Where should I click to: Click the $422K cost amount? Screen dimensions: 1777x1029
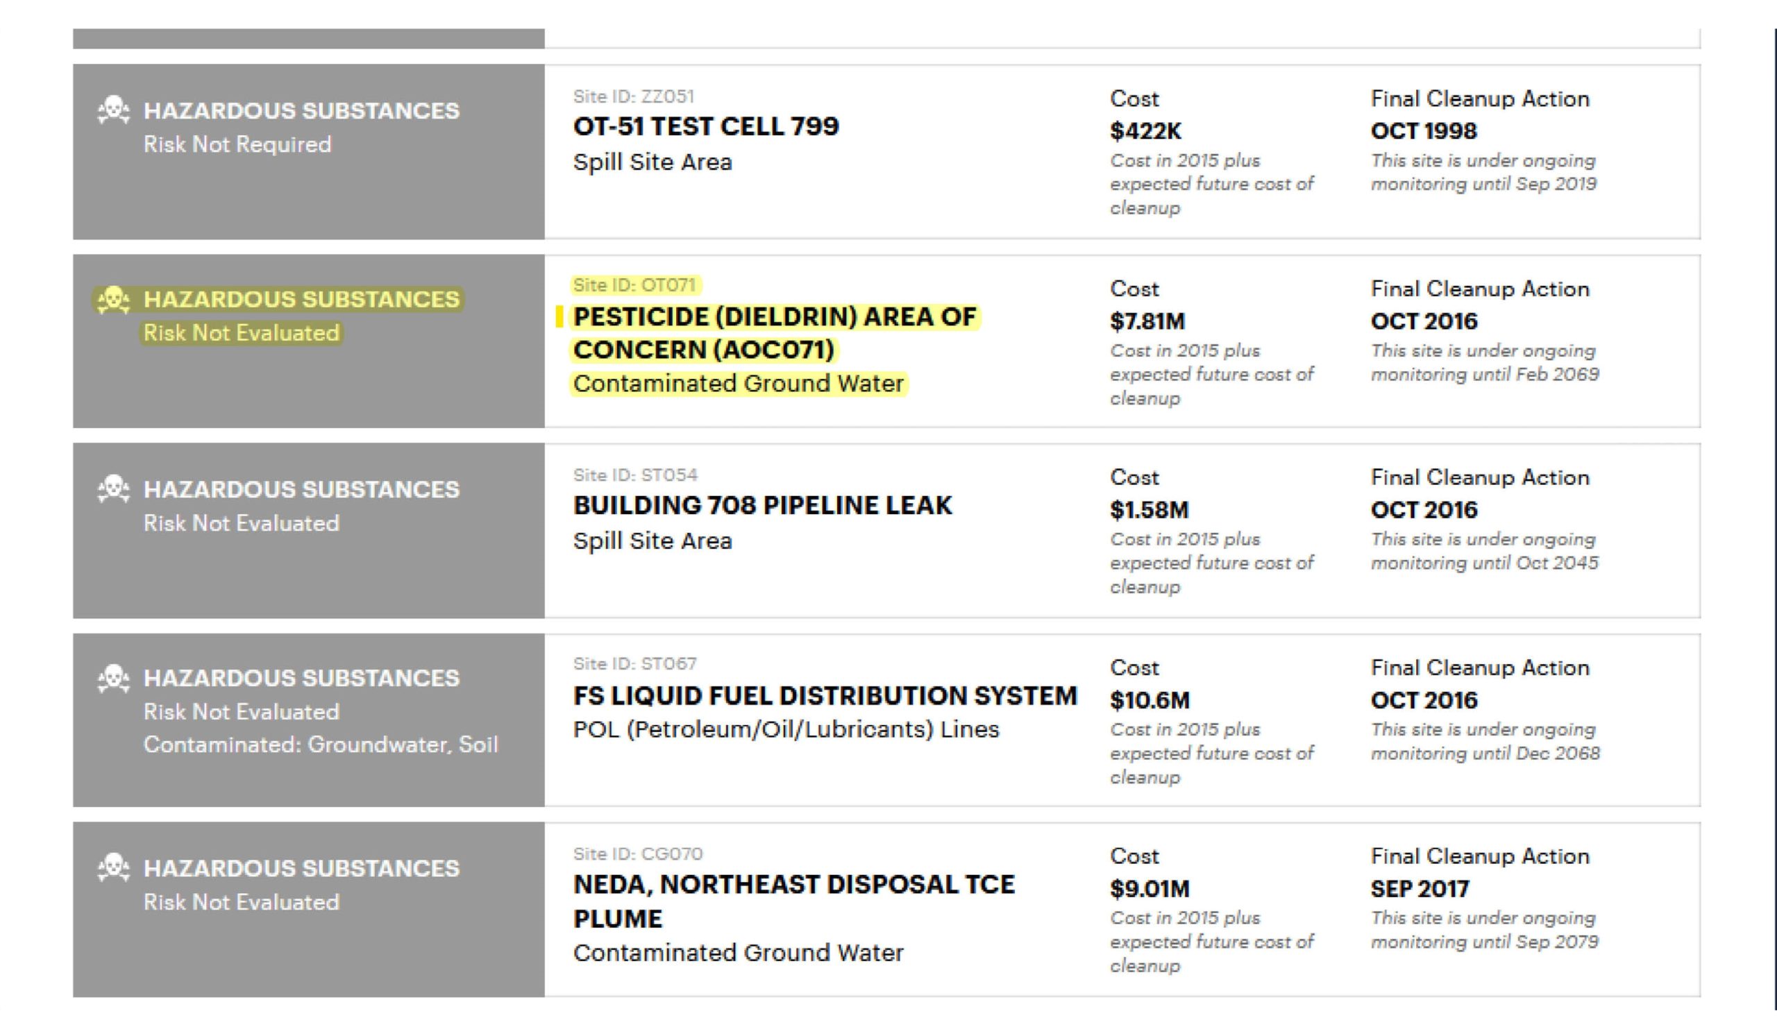click(x=1145, y=131)
